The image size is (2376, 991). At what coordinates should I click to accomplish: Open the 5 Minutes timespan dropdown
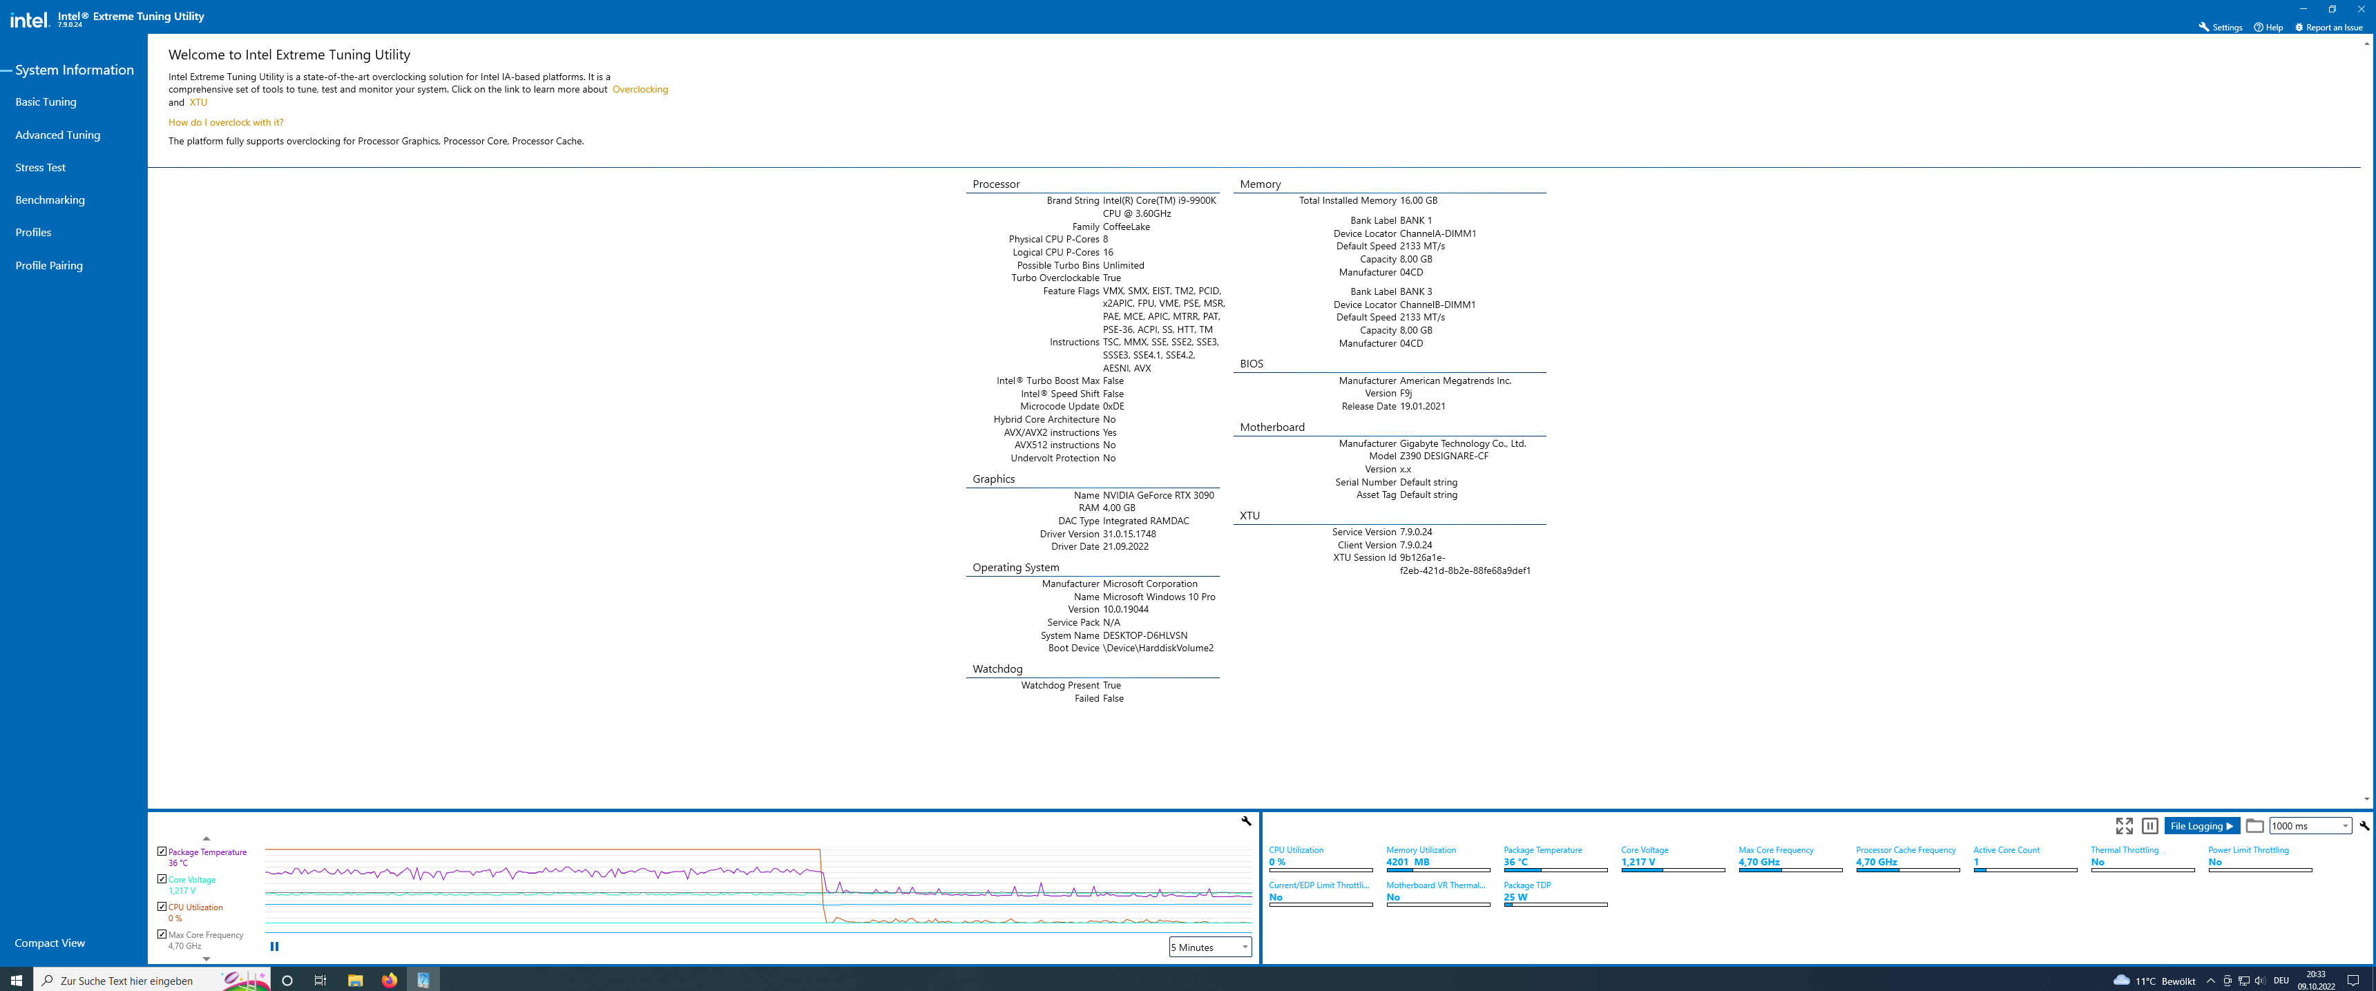pos(1209,947)
